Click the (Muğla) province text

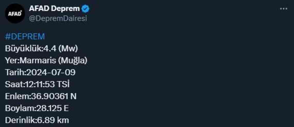tap(72, 61)
